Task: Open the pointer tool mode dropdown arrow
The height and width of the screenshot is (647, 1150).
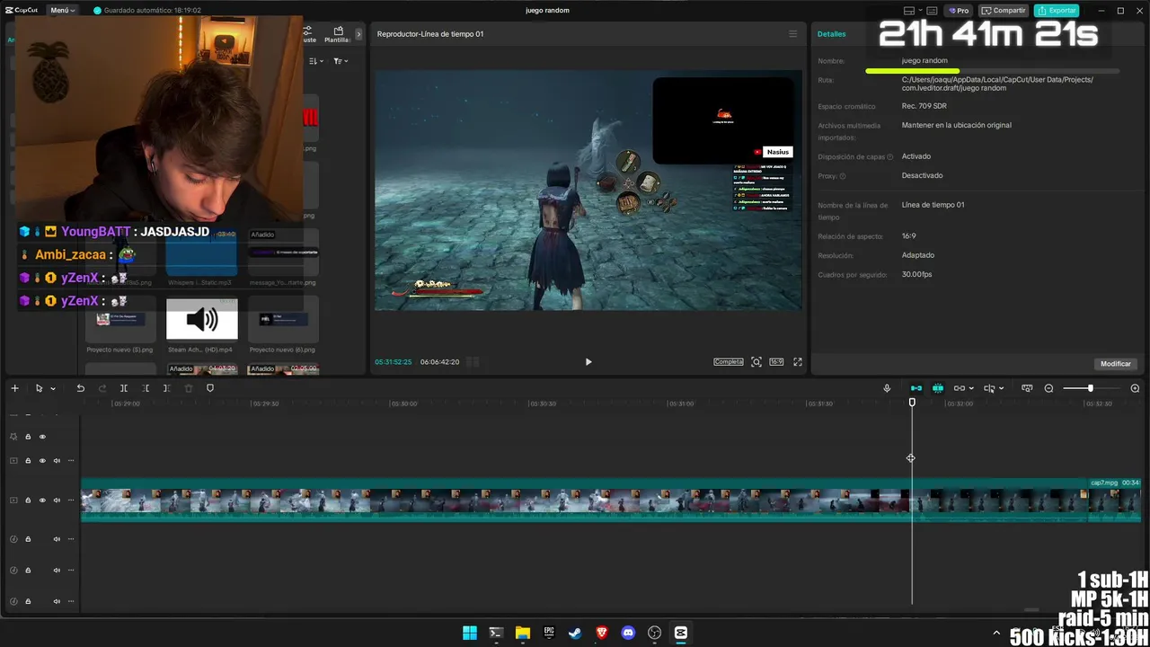Action: (x=53, y=388)
